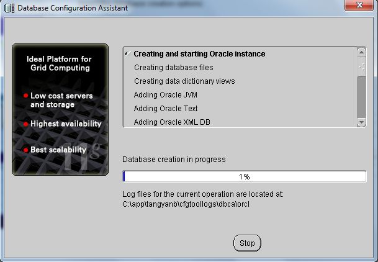Click the 1% progress bar
This screenshot has height=262, width=378.
(245, 176)
